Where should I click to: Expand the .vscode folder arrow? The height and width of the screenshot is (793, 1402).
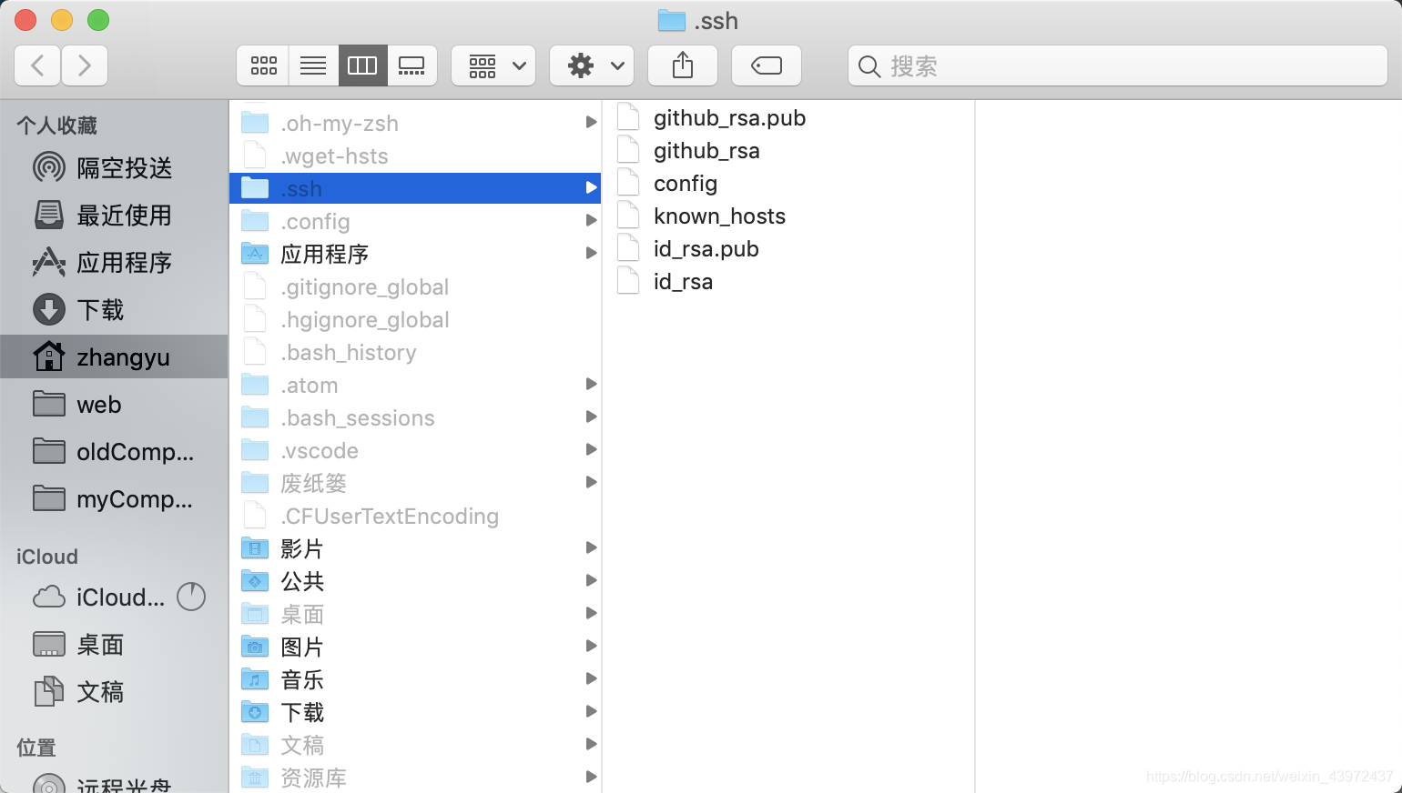591,450
